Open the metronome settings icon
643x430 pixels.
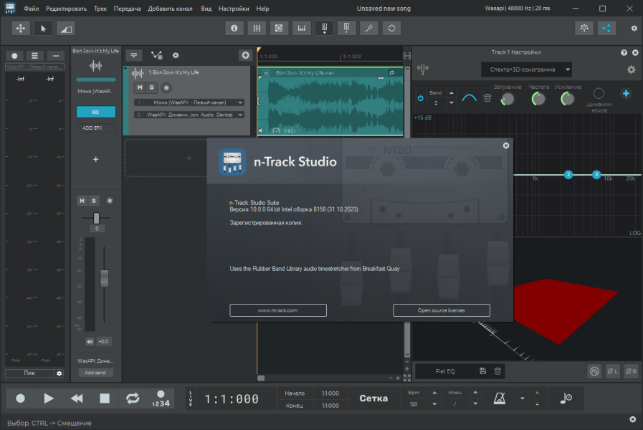pos(499,398)
